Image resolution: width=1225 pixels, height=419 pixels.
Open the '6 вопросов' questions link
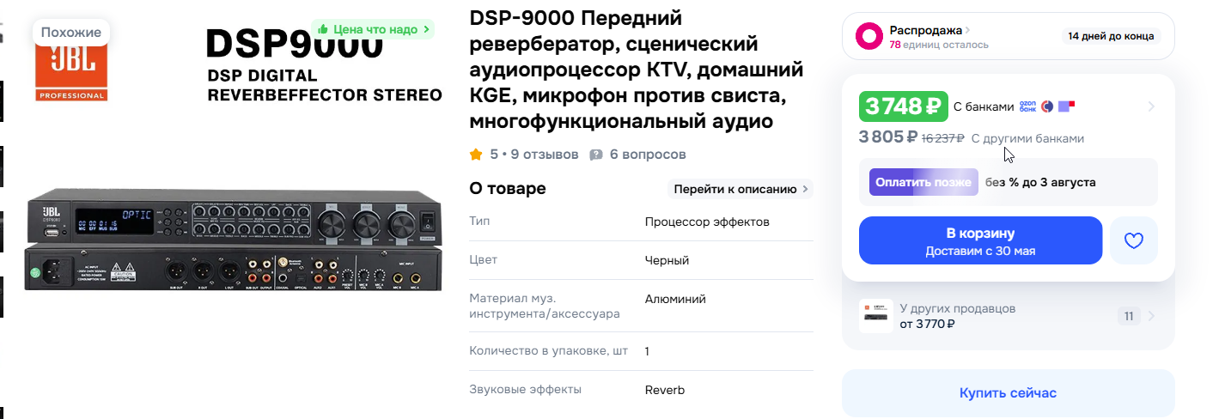coord(648,155)
